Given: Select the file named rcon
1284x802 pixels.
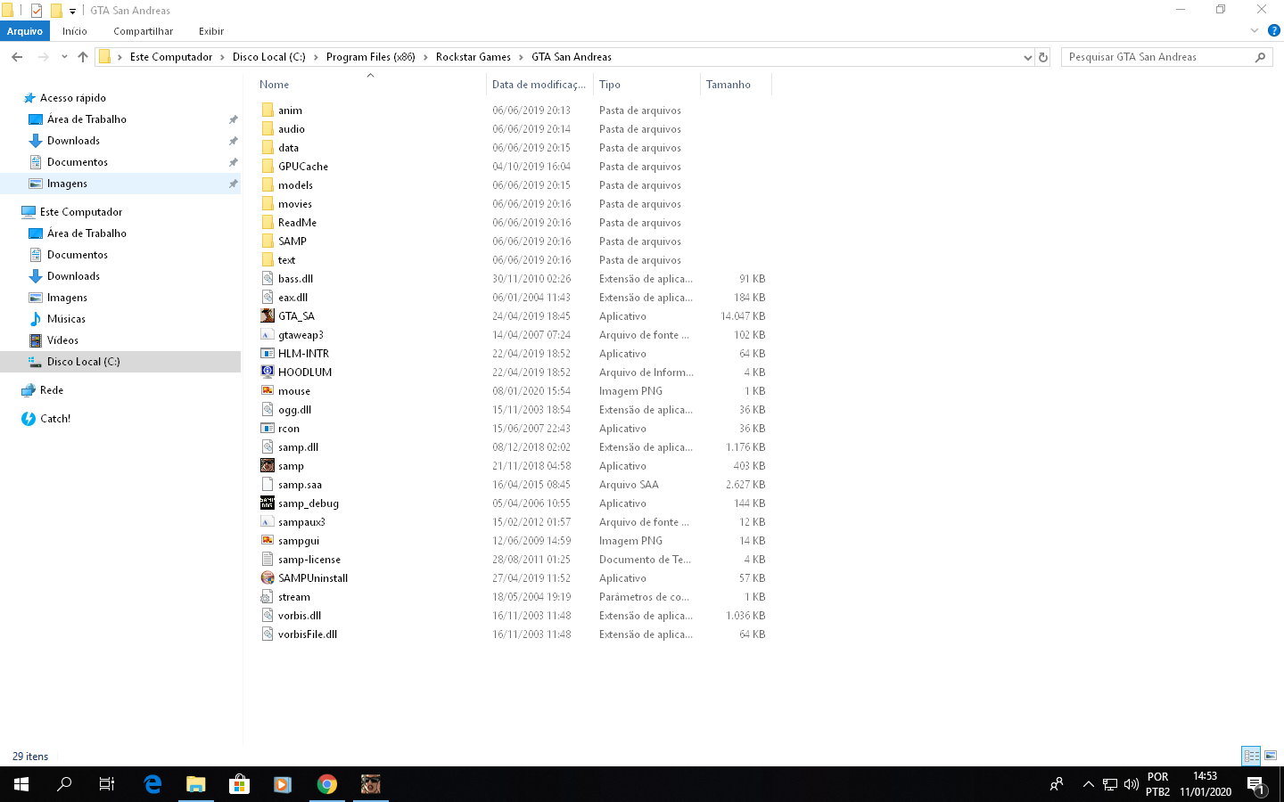Looking at the screenshot, I should (289, 429).
